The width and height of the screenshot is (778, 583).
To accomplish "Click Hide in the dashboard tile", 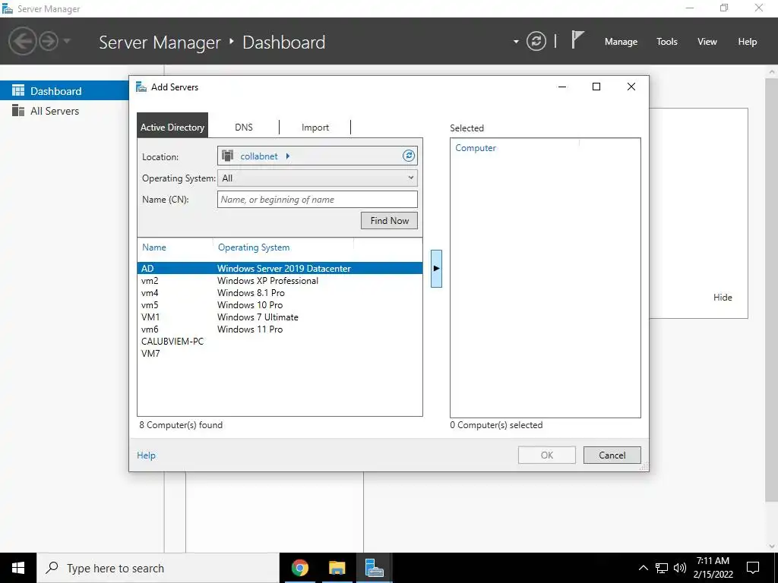I will 723,298.
